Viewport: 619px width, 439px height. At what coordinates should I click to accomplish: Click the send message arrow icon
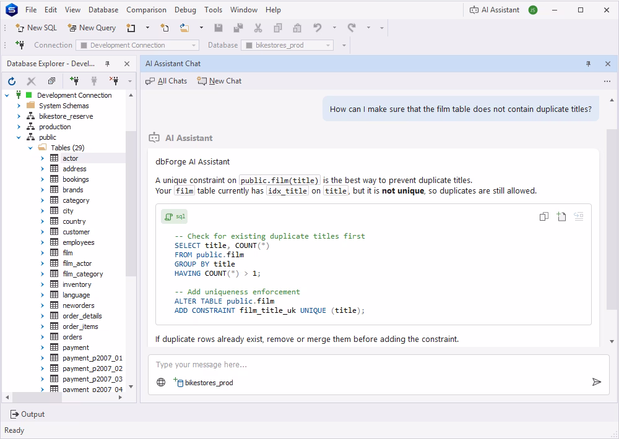(597, 381)
